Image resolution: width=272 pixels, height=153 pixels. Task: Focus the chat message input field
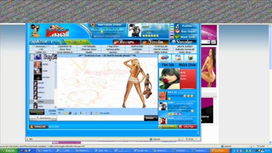pos(100,118)
